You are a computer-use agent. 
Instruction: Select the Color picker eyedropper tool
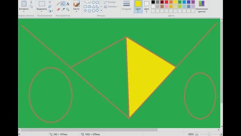coord(63,9)
